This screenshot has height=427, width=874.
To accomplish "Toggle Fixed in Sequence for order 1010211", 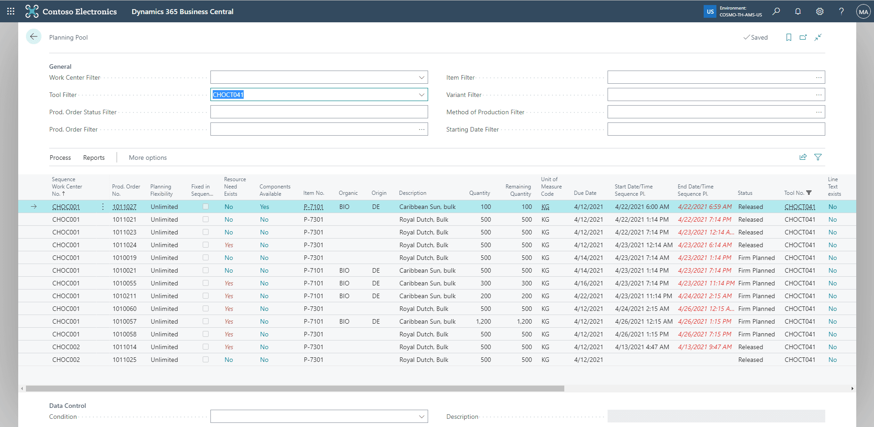I will (x=206, y=296).
